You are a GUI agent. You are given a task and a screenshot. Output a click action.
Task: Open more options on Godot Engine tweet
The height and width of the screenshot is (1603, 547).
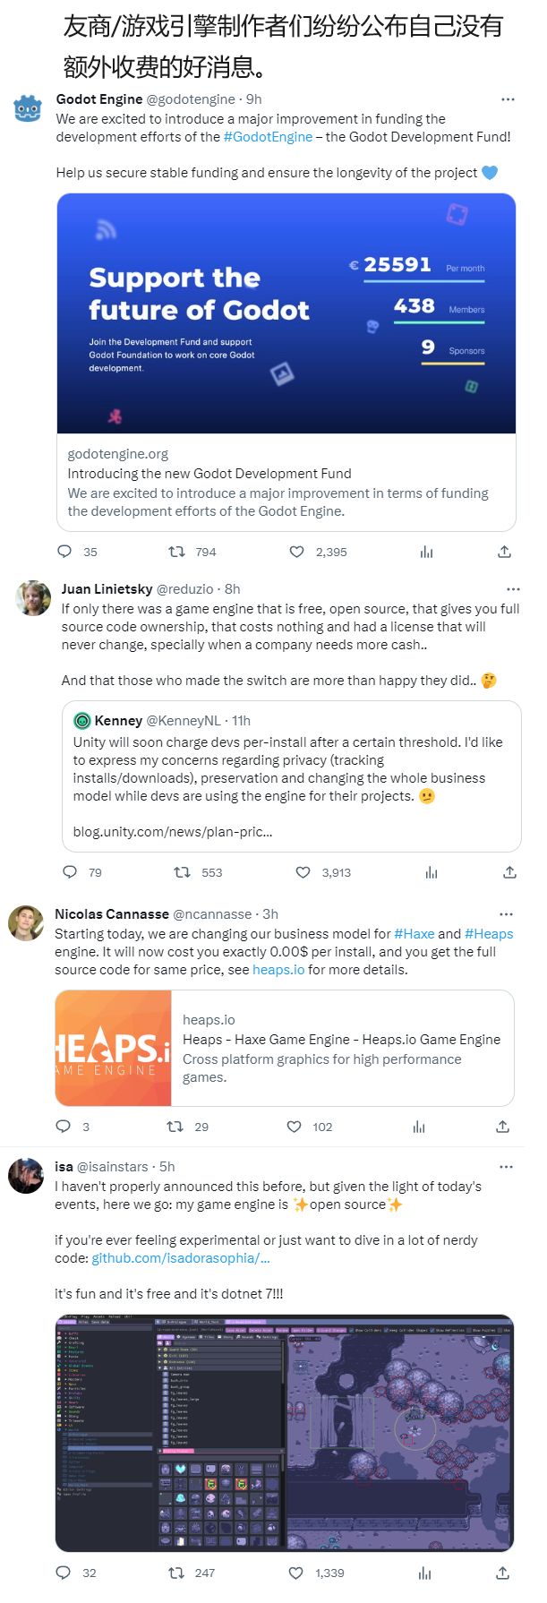508,99
